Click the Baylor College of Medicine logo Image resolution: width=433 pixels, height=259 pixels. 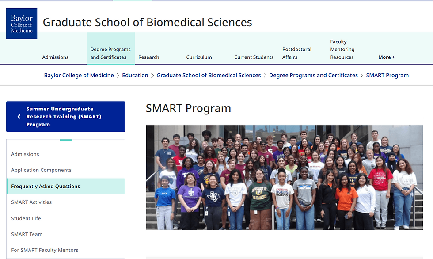22,24
